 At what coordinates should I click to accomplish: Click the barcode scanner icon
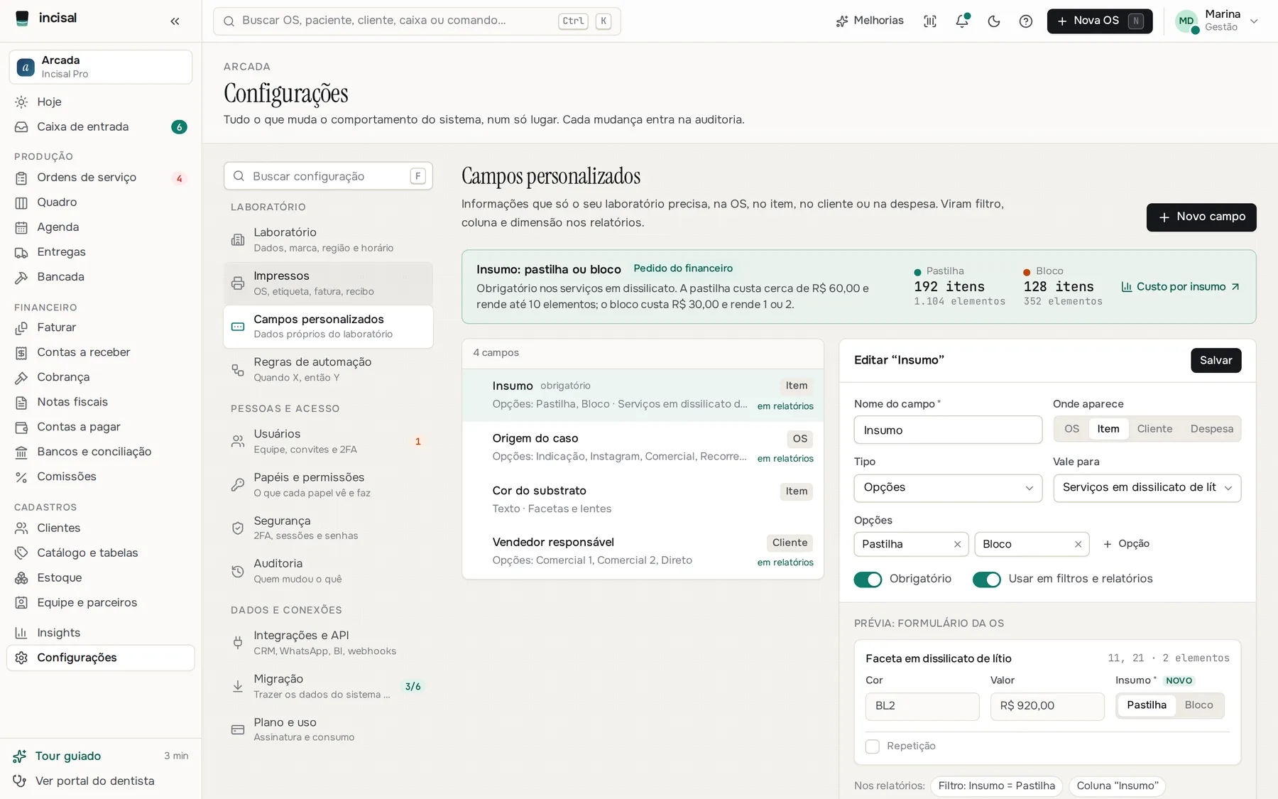point(930,21)
